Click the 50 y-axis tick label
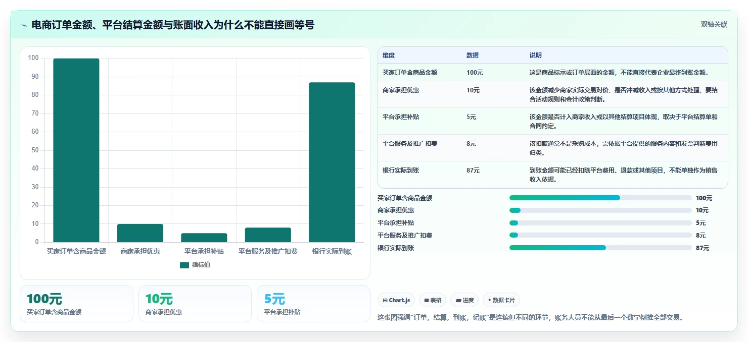 point(35,150)
